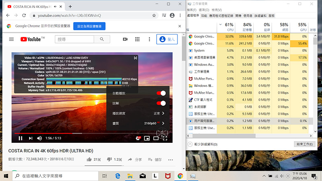
Task: Sort processes by CPU column header
Action: (226, 27)
